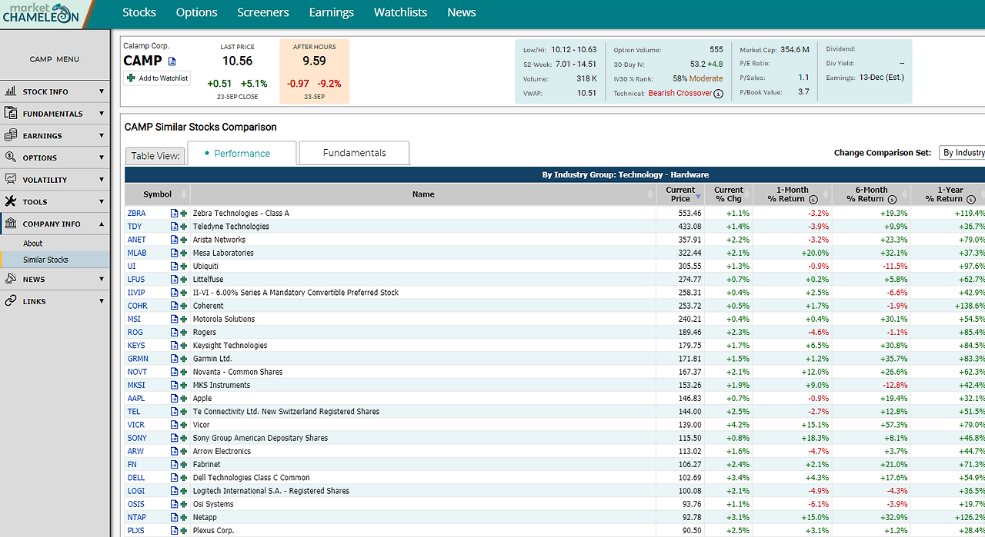Click the document icon in the UI row
Image resolution: width=985 pixels, height=537 pixels.
[x=175, y=267]
